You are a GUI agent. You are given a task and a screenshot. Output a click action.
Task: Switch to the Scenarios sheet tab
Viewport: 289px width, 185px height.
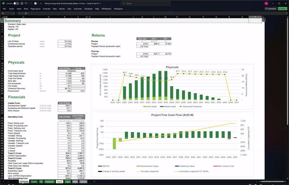click(x=49, y=182)
